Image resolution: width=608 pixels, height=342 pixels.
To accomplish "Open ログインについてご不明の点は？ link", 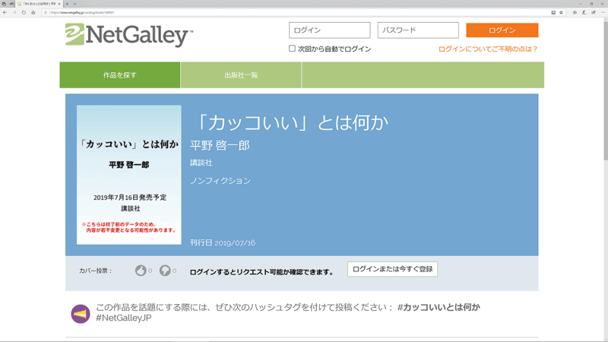I will pos(488,49).
